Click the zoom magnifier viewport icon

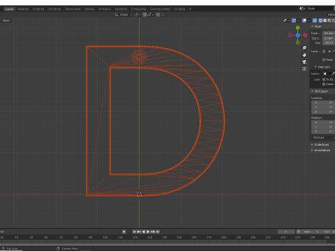tap(304, 48)
